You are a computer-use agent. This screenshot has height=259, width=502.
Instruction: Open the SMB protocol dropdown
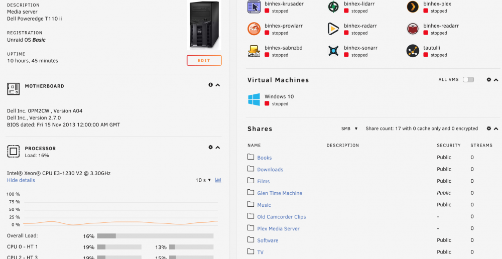pos(349,128)
